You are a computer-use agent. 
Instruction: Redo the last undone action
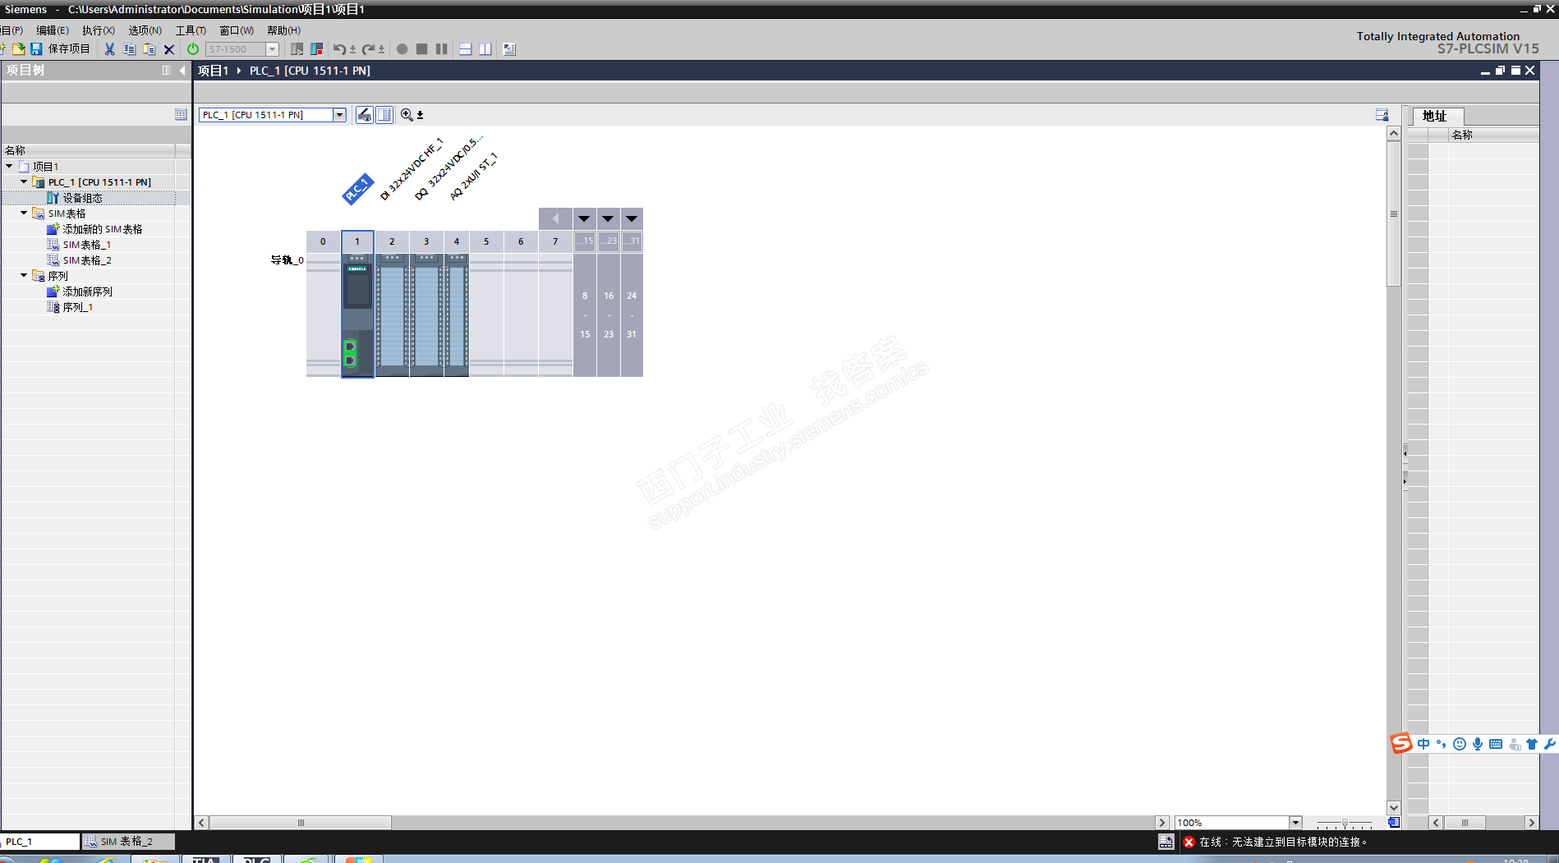369,49
